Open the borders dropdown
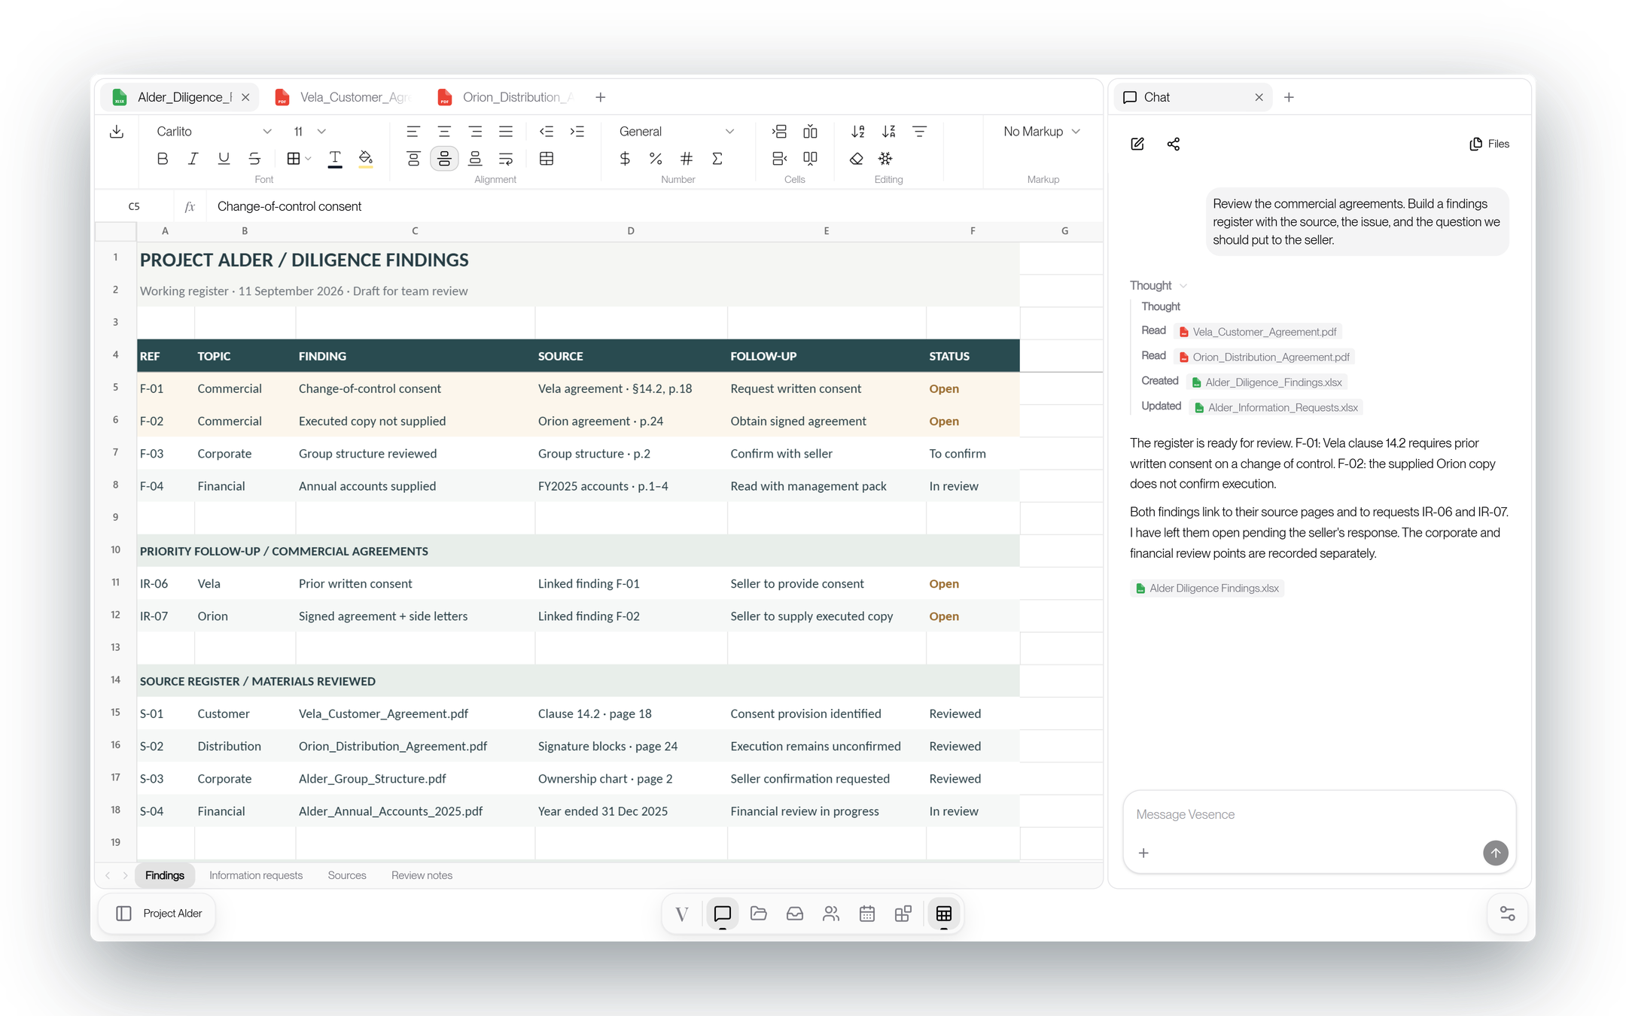The width and height of the screenshot is (1626, 1016). click(x=299, y=159)
